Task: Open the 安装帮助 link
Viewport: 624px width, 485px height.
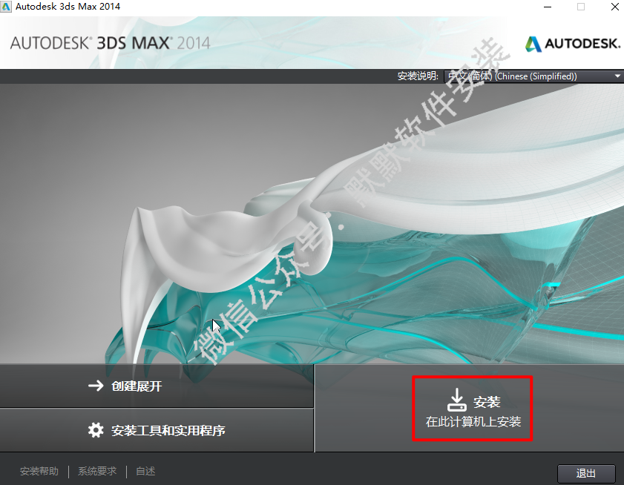Action: pos(39,472)
